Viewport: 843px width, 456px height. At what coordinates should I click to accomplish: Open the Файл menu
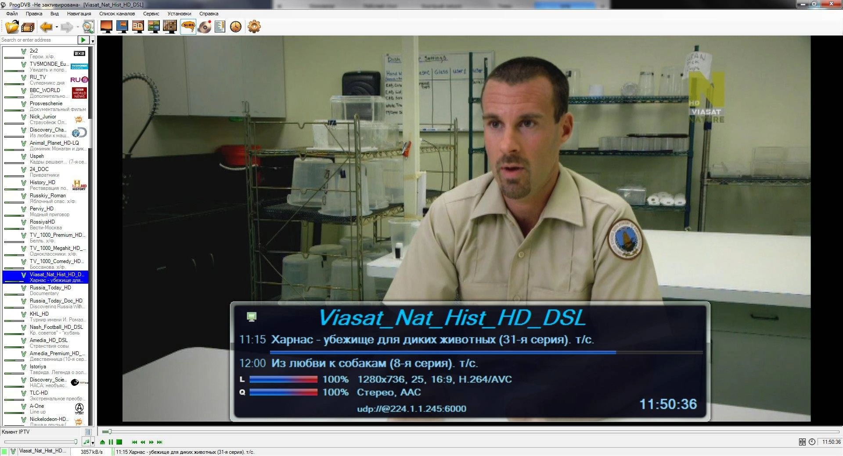click(12, 14)
